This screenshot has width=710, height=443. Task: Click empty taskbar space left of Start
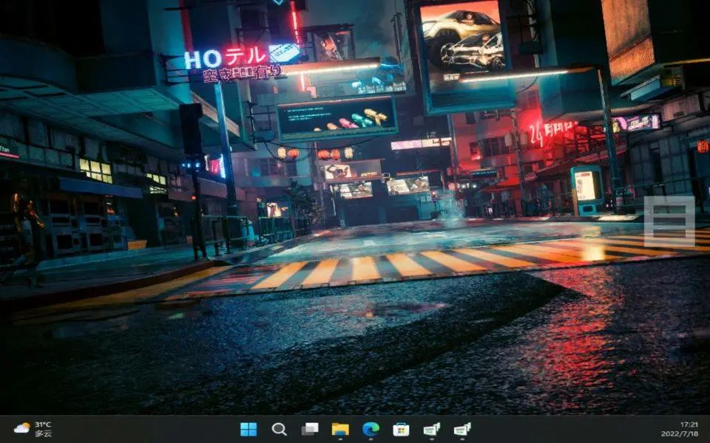click(x=148, y=429)
